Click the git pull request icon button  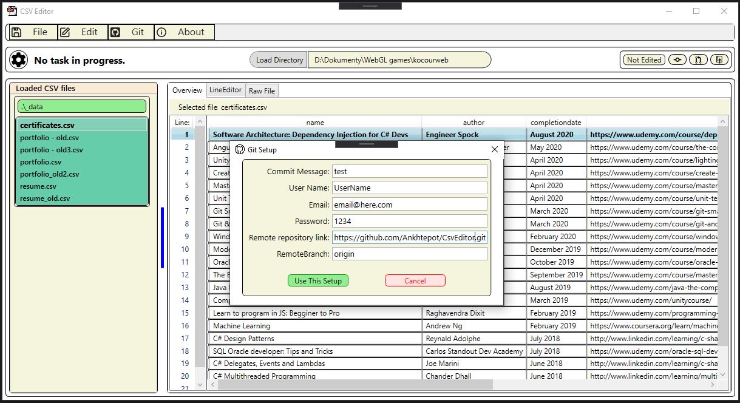[x=698, y=59]
